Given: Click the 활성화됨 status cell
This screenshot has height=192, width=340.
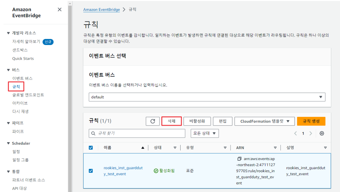Looking at the screenshot, I should click(164, 171).
